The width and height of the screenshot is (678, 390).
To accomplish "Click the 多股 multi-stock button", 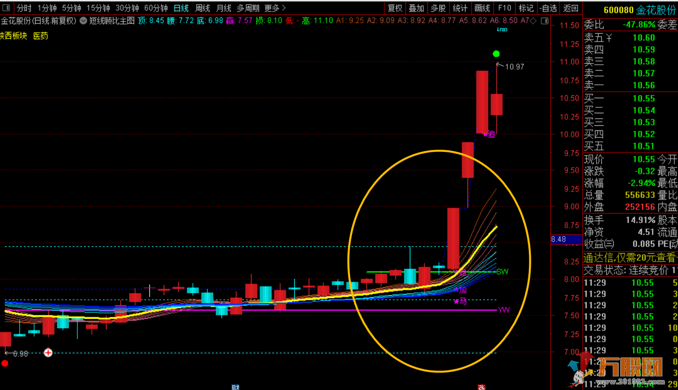I will point(438,8).
